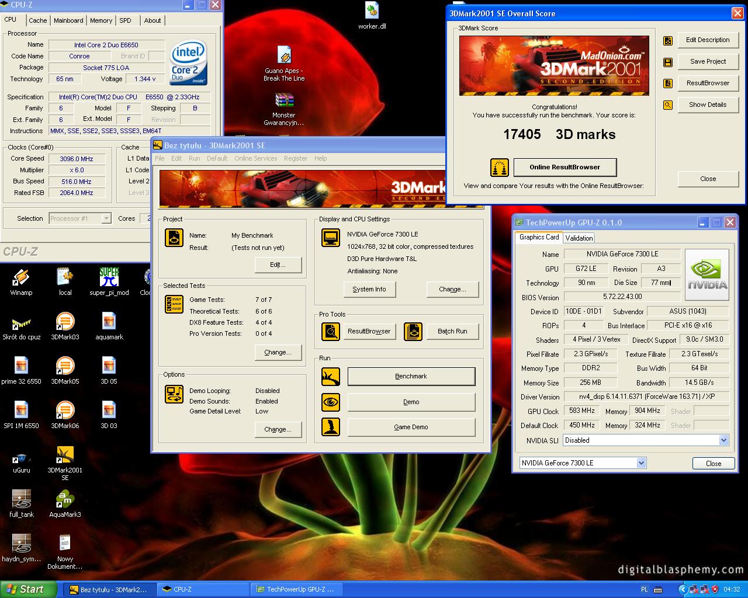Image resolution: width=748 pixels, height=598 pixels.
Task: Switch to the Memory tab in CPU-Z
Action: pyautogui.click(x=101, y=20)
